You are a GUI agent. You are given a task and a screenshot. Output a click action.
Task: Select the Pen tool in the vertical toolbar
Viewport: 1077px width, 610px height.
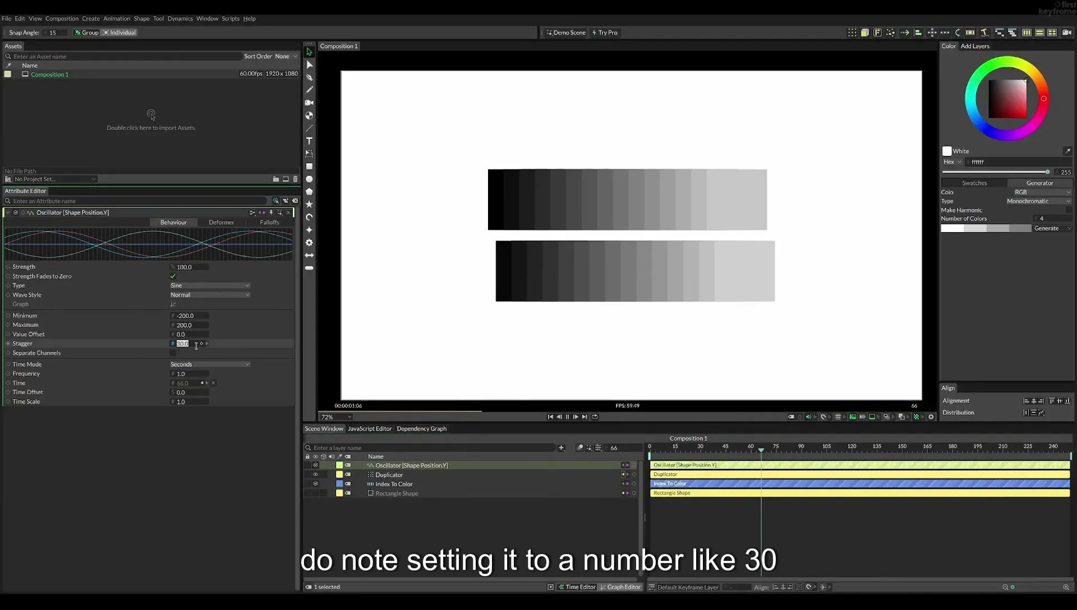pos(309,77)
